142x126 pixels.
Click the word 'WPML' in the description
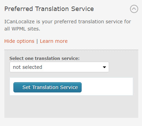pyautogui.click(x=19, y=29)
